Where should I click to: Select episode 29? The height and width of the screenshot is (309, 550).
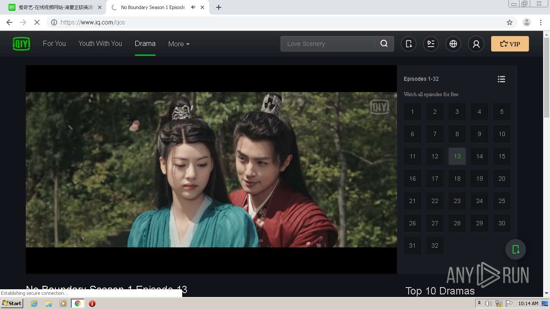(480, 223)
